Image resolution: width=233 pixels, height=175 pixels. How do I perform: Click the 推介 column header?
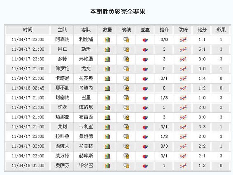(164, 30)
